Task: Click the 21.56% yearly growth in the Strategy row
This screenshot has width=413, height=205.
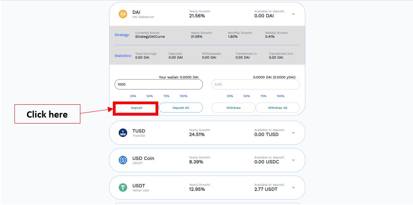Action: click(x=196, y=36)
